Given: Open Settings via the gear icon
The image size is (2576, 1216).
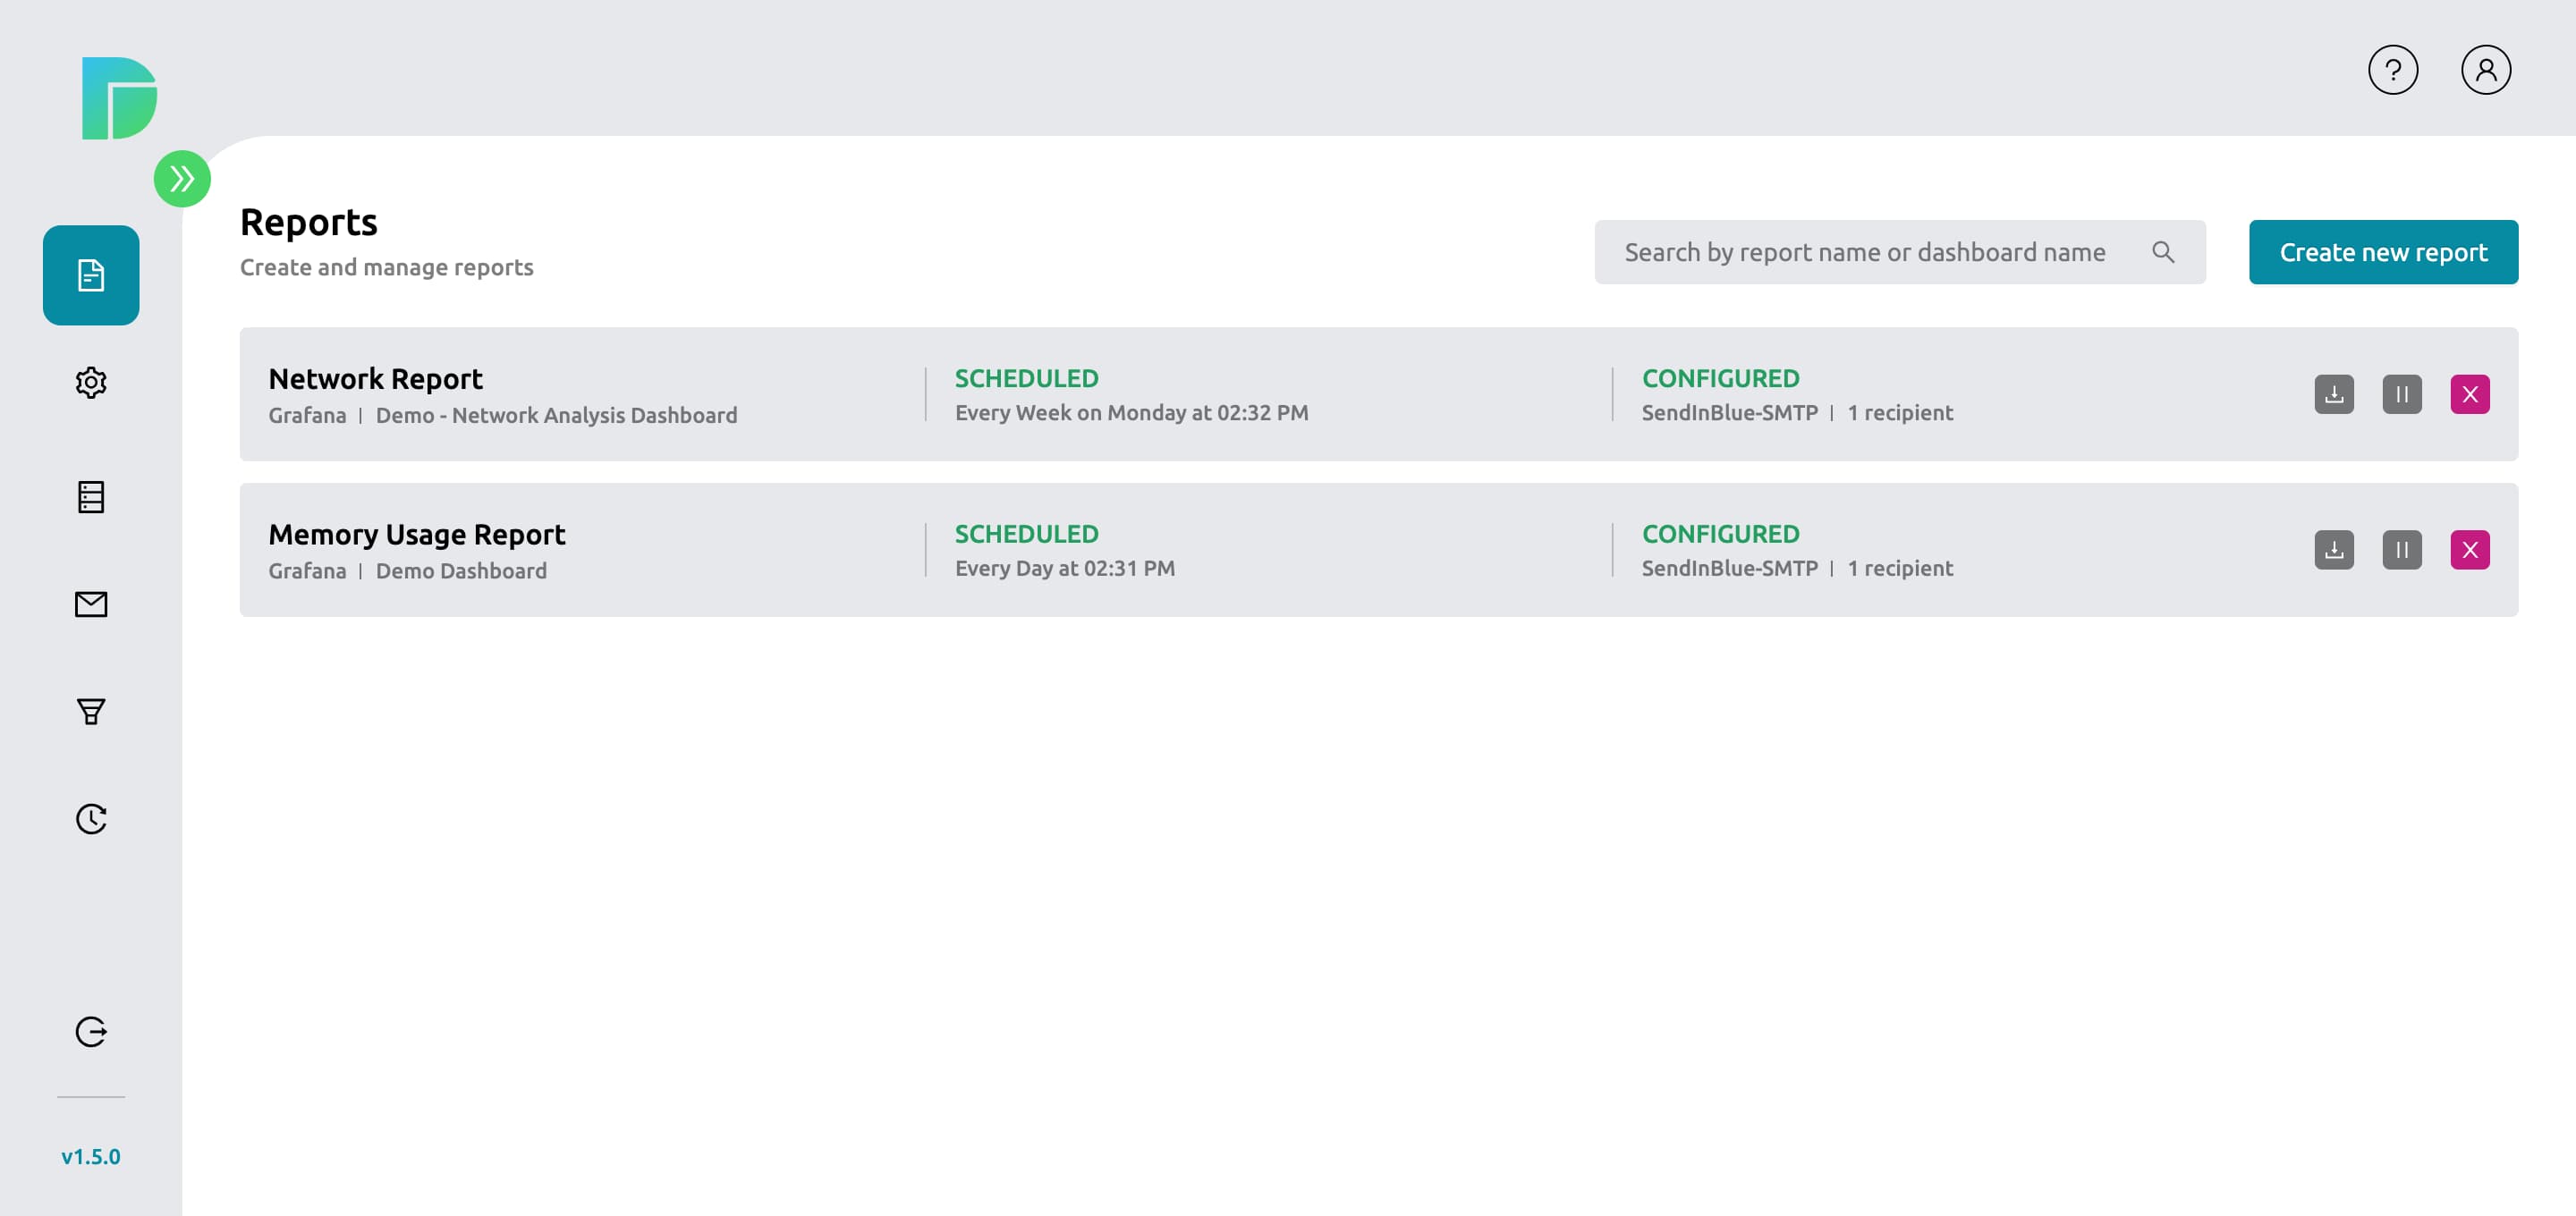Looking at the screenshot, I should pyautogui.click(x=91, y=383).
